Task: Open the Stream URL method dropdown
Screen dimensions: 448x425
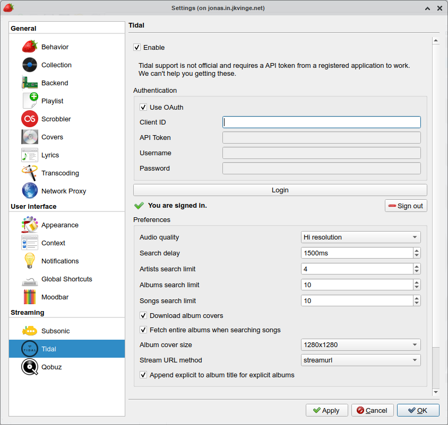Action: [360, 360]
